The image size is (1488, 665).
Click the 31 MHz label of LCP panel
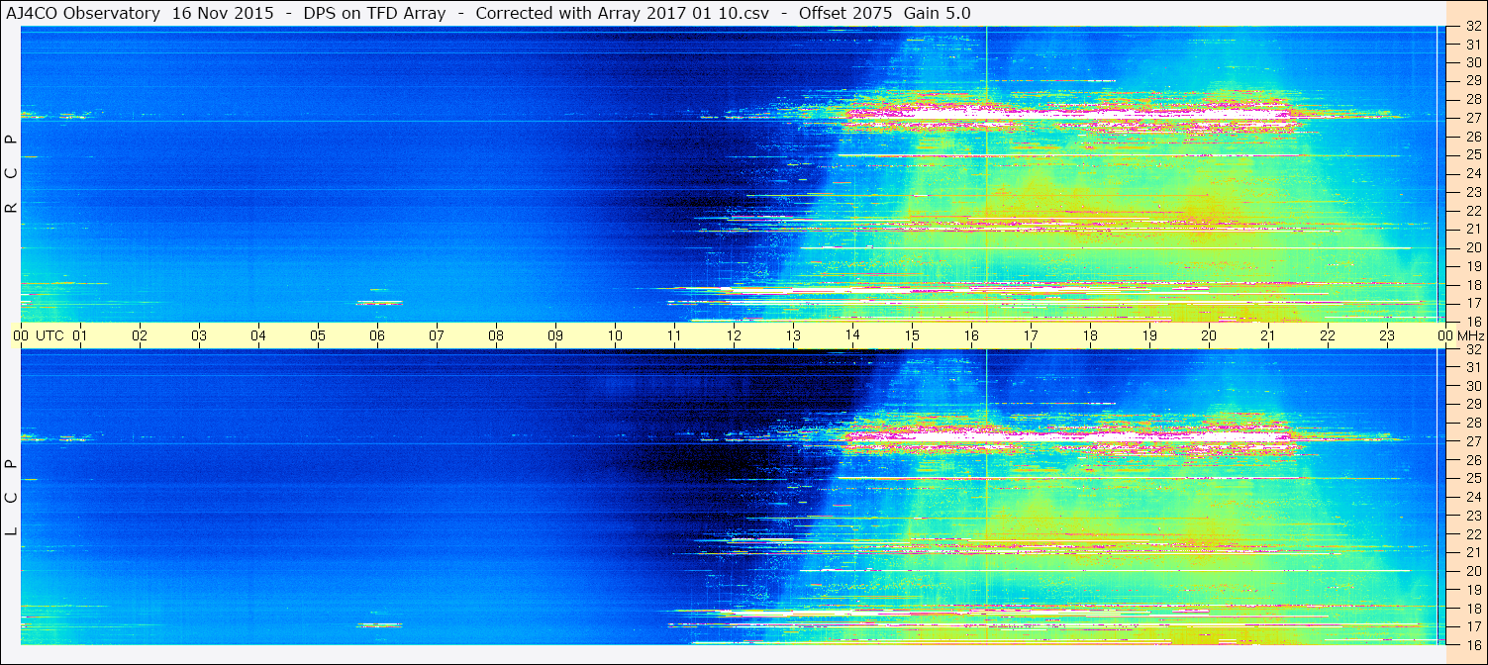click(x=1472, y=367)
